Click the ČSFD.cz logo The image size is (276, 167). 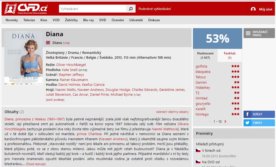click(x=26, y=9)
